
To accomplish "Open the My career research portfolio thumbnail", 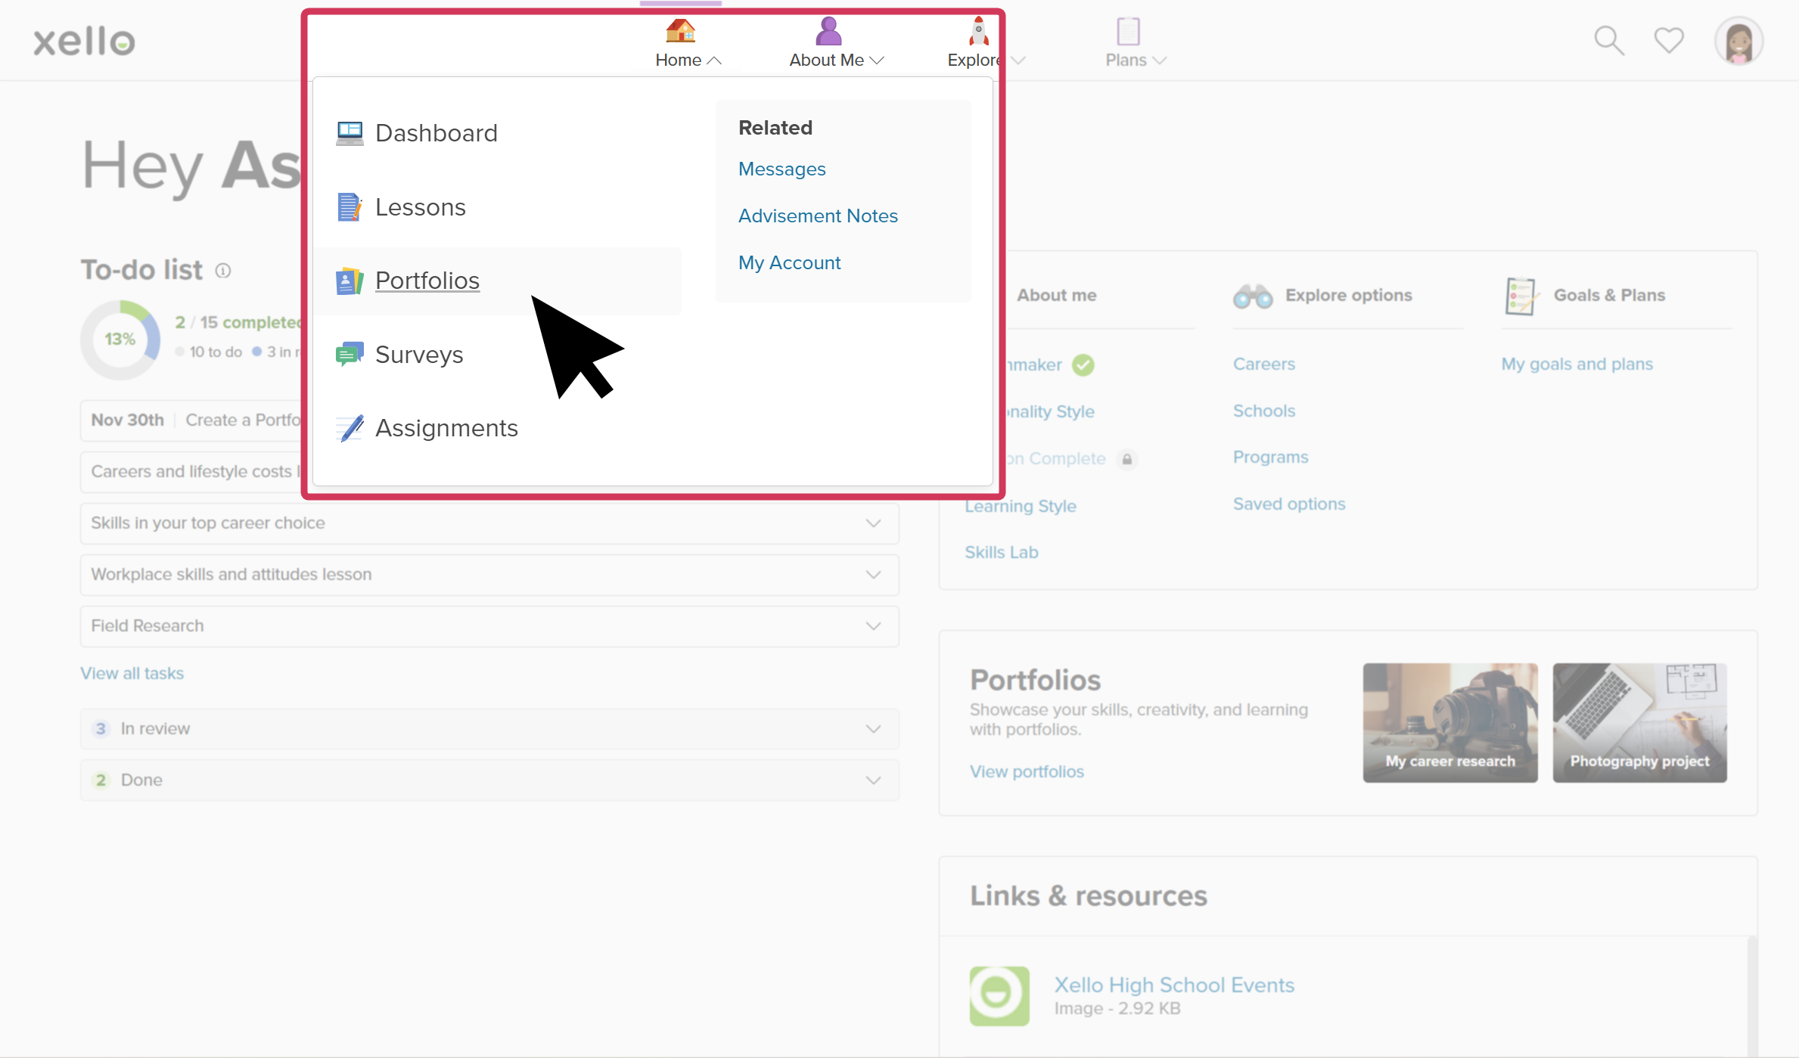I will 1450,722.
